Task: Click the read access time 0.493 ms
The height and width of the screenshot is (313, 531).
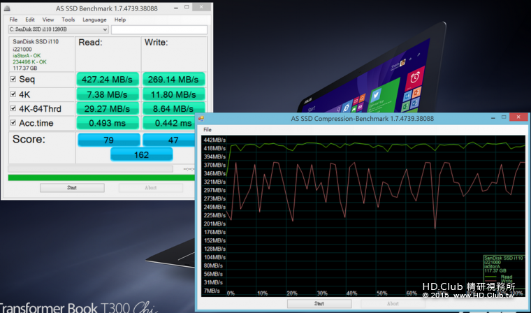Action: (108, 123)
